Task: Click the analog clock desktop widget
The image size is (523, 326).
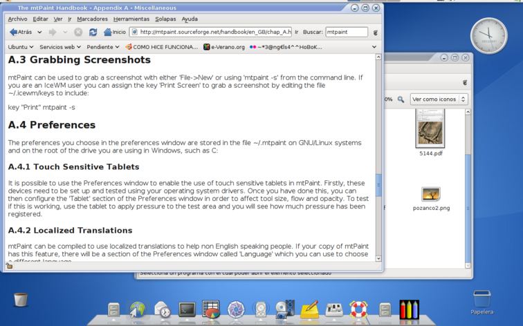Action: coord(488,36)
